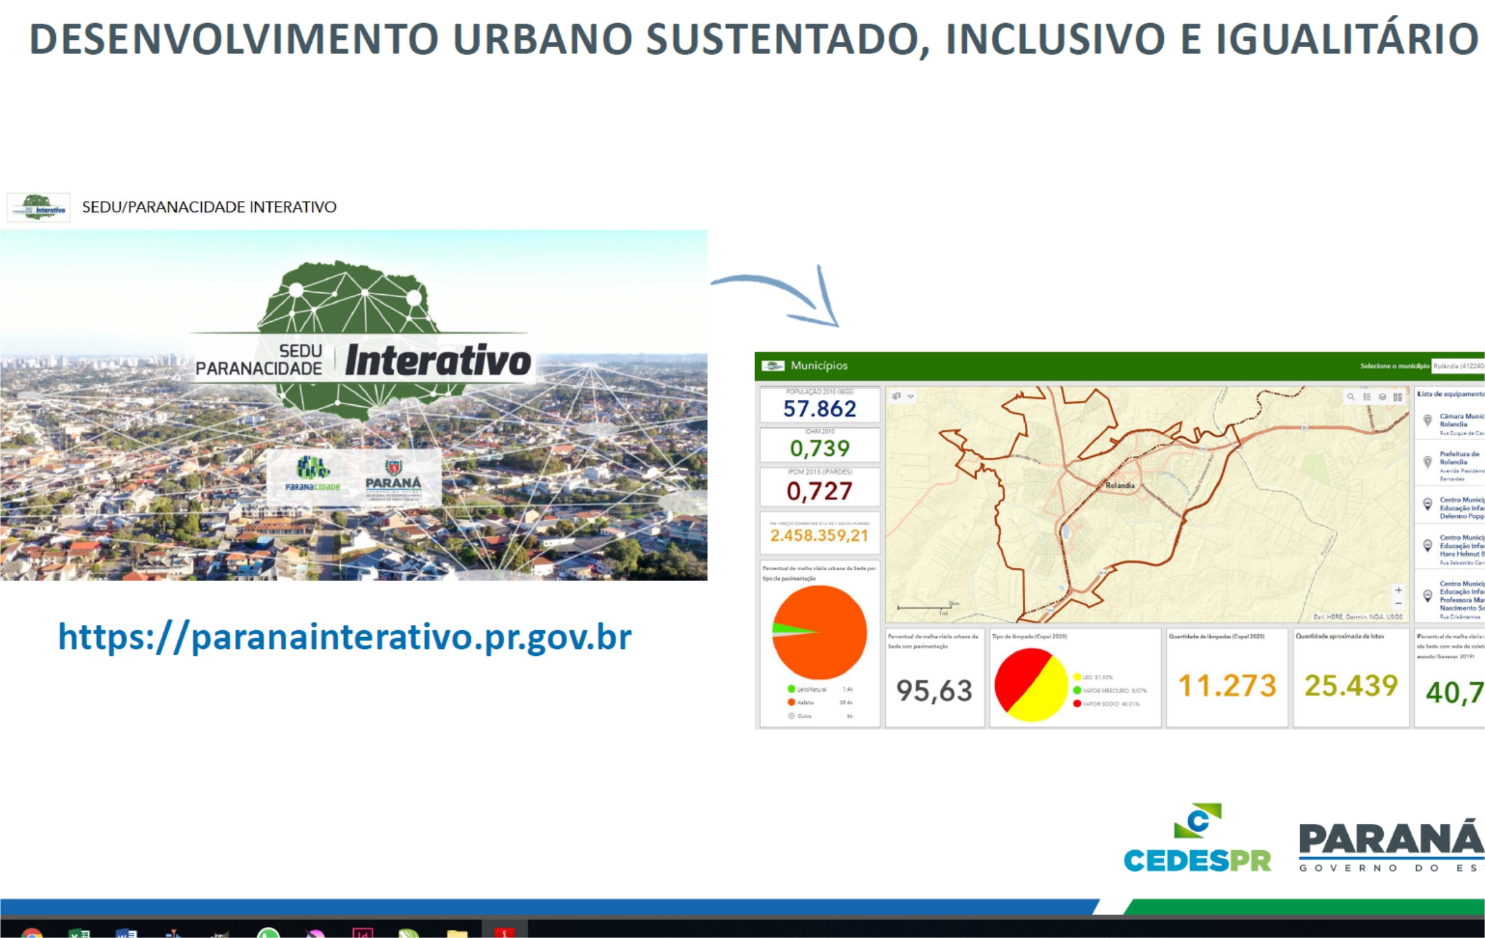The width and height of the screenshot is (1485, 938).
Task: Click the Municípios header title
Action: [x=819, y=365]
